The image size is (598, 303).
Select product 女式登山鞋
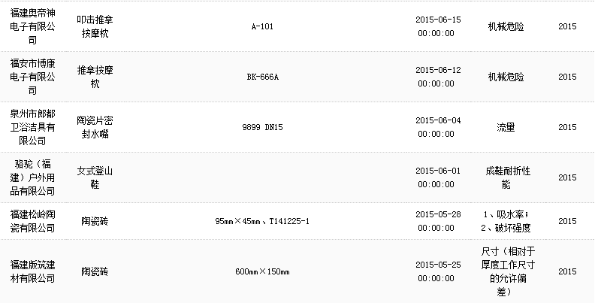pyautogui.click(x=95, y=177)
